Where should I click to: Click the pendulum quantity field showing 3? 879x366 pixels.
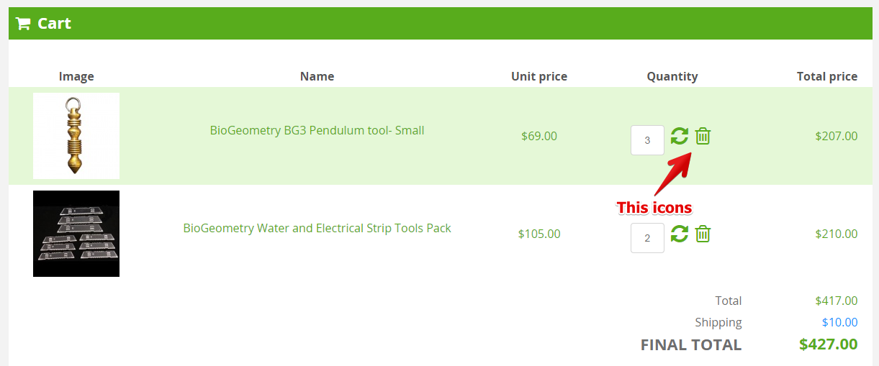(647, 140)
